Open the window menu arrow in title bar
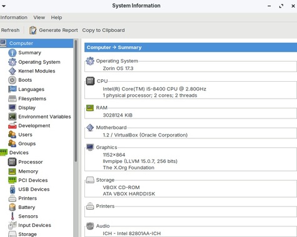This screenshot has height=237, width=297. coord(4,6)
